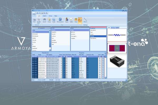Click the Al Component header button
The height and width of the screenshot is (105, 158).
pyautogui.click(x=41, y=28)
